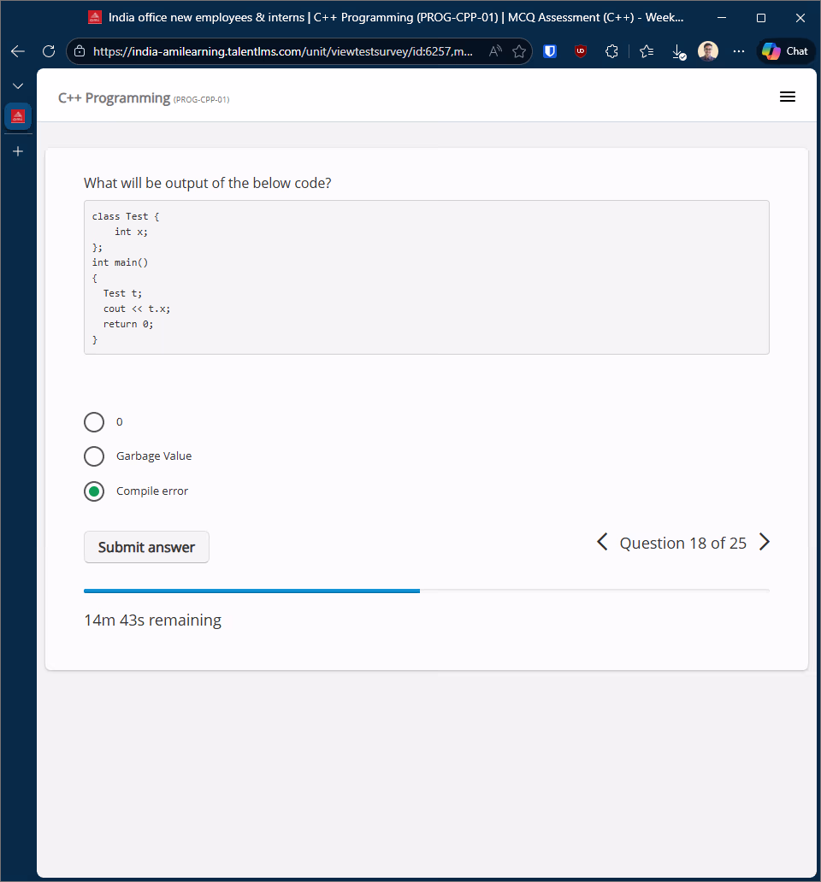Expand the vertical tabs chevron
This screenshot has height=882, width=821.
click(18, 86)
